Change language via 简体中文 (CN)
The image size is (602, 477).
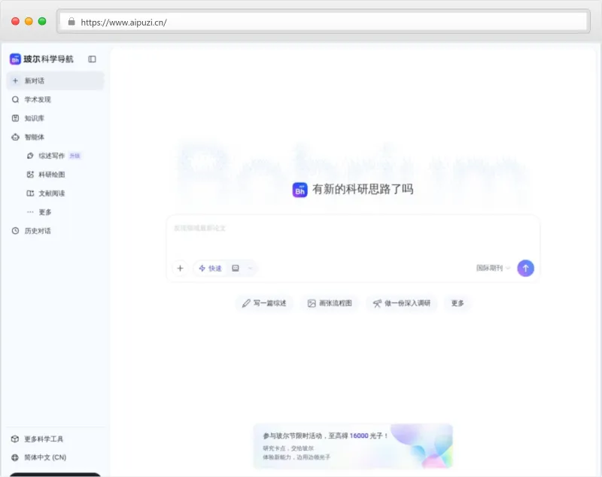(39, 457)
